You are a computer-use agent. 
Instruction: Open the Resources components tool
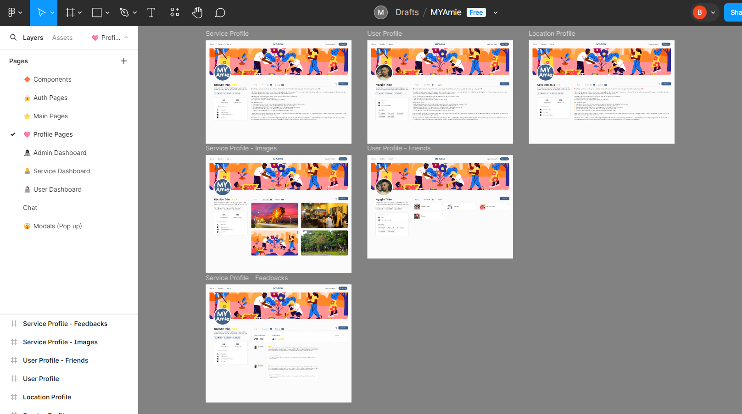[x=175, y=13]
